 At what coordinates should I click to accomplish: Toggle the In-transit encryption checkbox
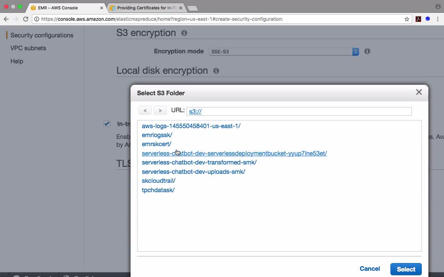pyautogui.click(x=107, y=124)
